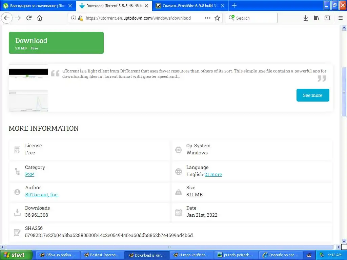
Task: Switch to Скачать FrostWire 6.9.8 tab
Action: pos(190,6)
